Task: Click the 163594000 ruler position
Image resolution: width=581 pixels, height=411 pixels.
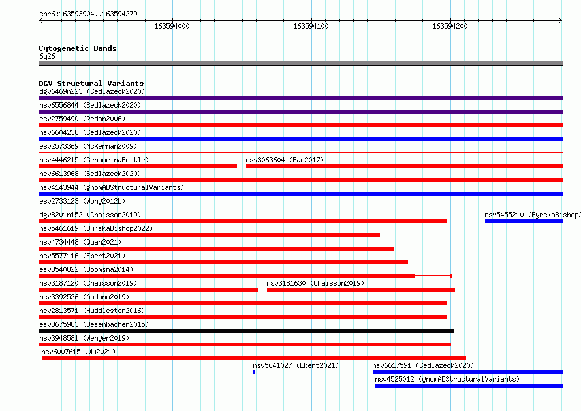Action: click(x=172, y=26)
